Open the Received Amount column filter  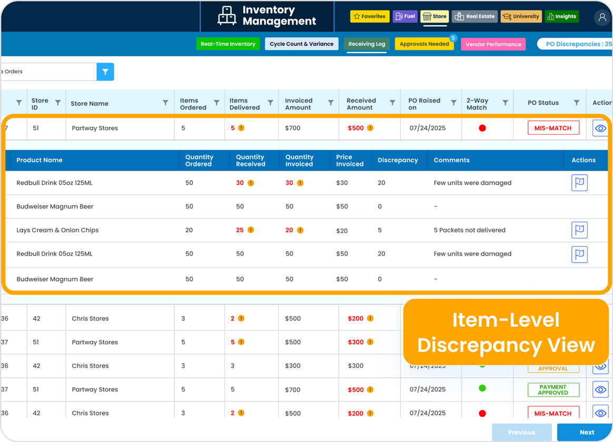(x=393, y=102)
